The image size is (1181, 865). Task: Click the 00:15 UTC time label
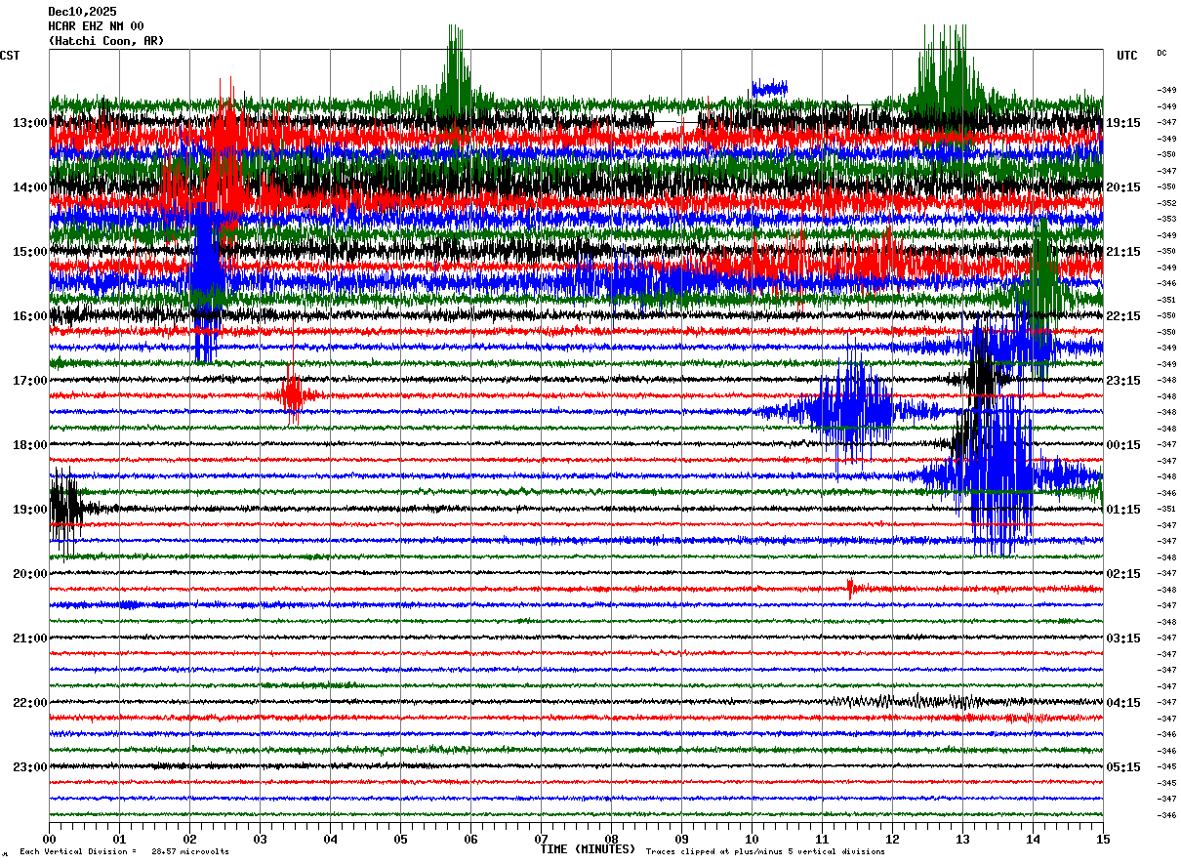pyautogui.click(x=1123, y=445)
